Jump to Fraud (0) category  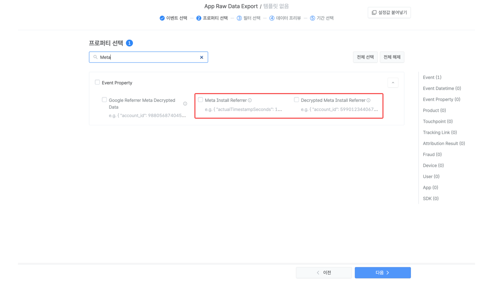pos(432,155)
